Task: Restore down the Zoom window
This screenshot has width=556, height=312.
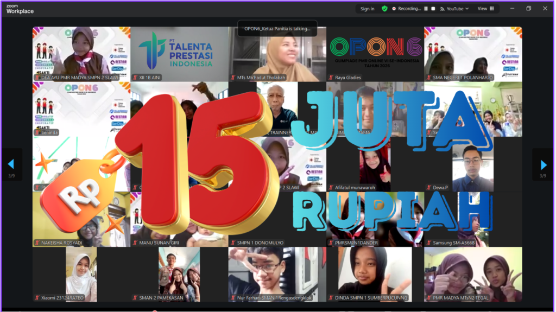Action: (x=528, y=9)
